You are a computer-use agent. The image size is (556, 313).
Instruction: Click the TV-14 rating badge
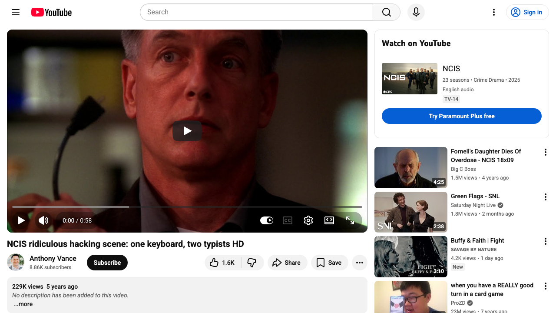coord(451,99)
